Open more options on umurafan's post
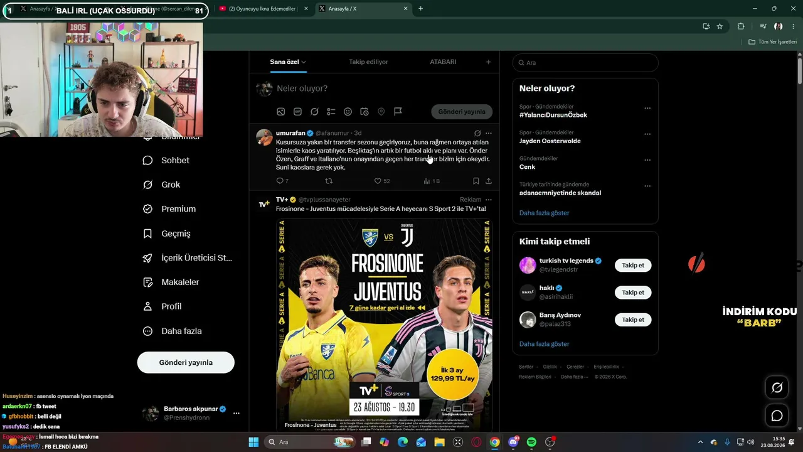The image size is (803, 452). point(489,133)
